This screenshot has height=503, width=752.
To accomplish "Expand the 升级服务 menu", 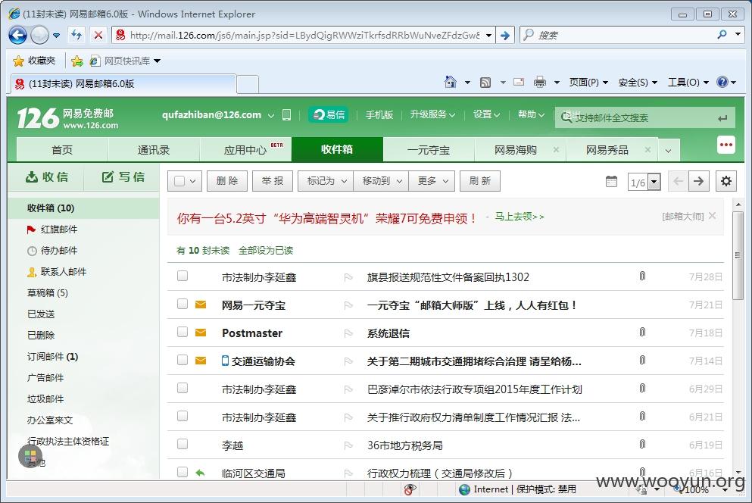I will point(432,114).
